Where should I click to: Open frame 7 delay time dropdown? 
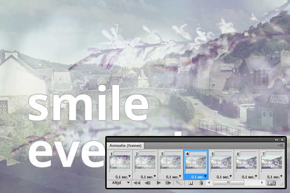(x=275, y=177)
